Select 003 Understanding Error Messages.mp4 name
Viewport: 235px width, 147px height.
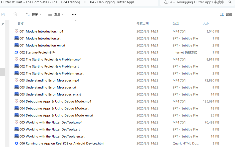click(x=49, y=80)
